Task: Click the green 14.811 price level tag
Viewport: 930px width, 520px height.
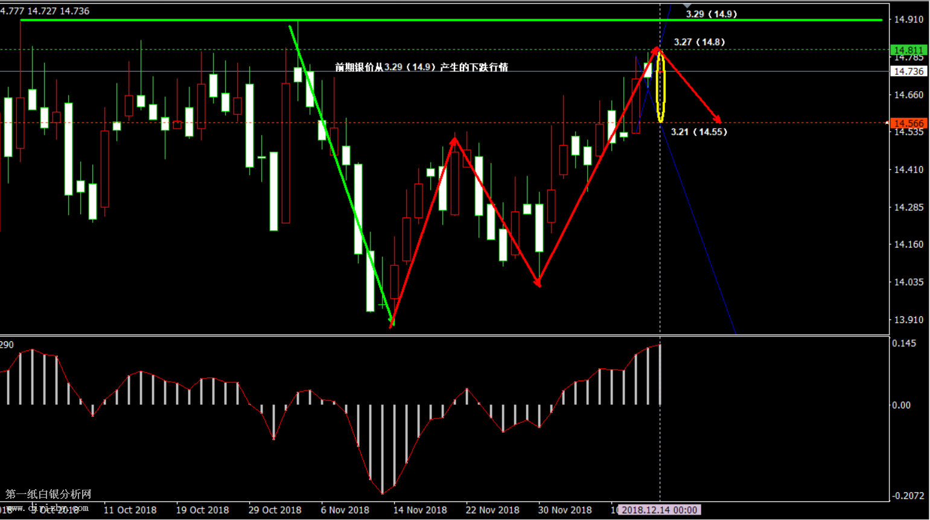Action: pyautogui.click(x=908, y=50)
